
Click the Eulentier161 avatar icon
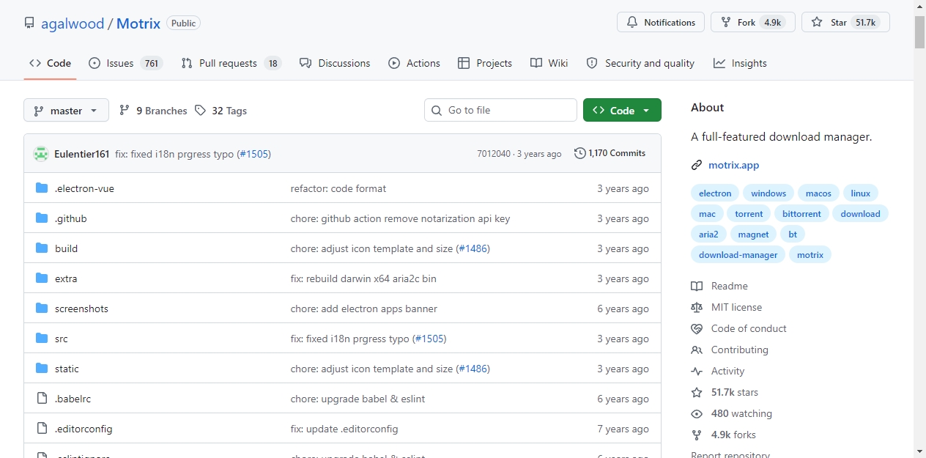[41, 154]
